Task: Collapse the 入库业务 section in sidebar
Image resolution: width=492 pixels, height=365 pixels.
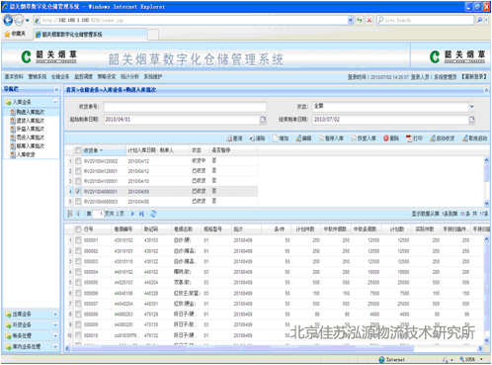Action: point(55,102)
